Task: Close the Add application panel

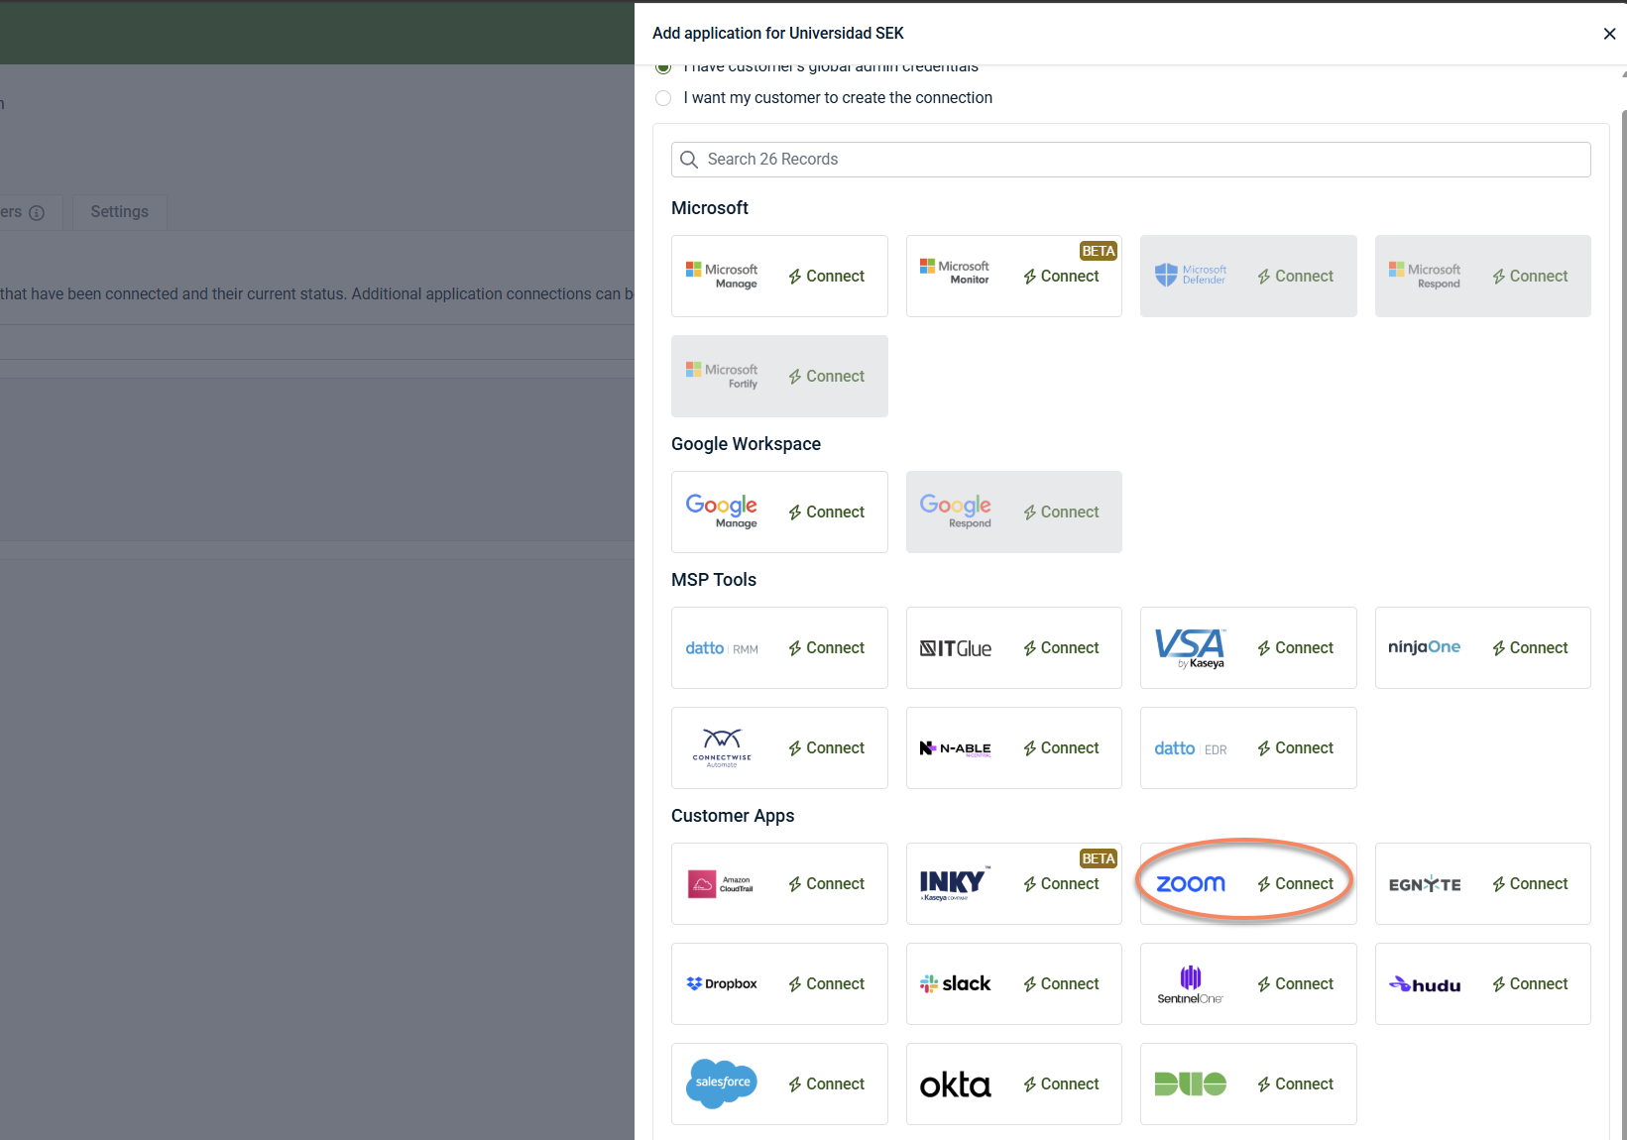Action: pos(1609,34)
